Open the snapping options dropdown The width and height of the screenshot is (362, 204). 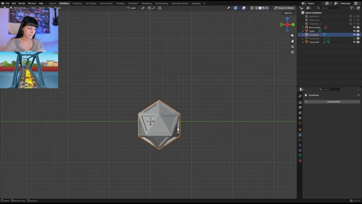coord(154,8)
